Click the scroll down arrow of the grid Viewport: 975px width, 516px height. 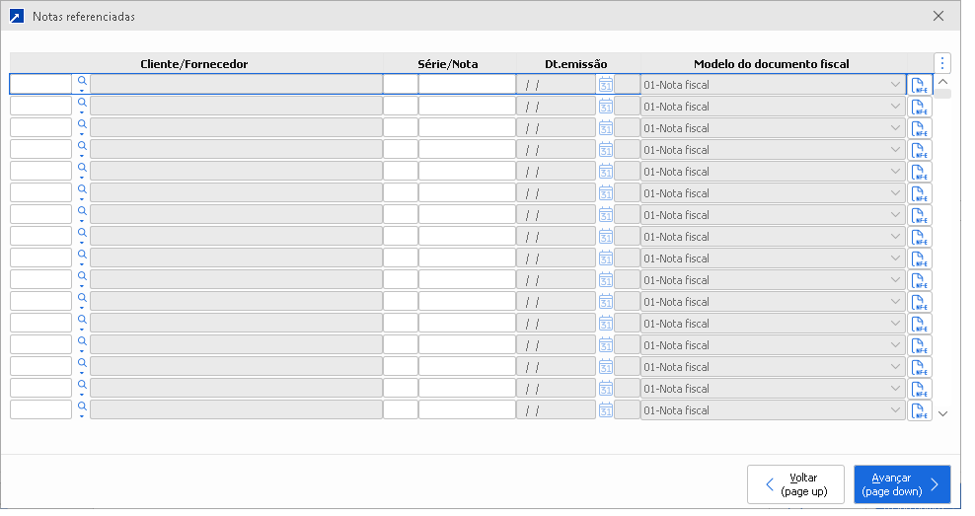[x=942, y=413]
